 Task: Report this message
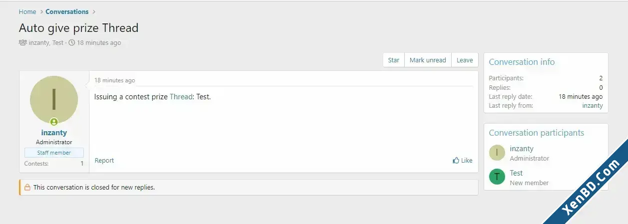coord(104,160)
